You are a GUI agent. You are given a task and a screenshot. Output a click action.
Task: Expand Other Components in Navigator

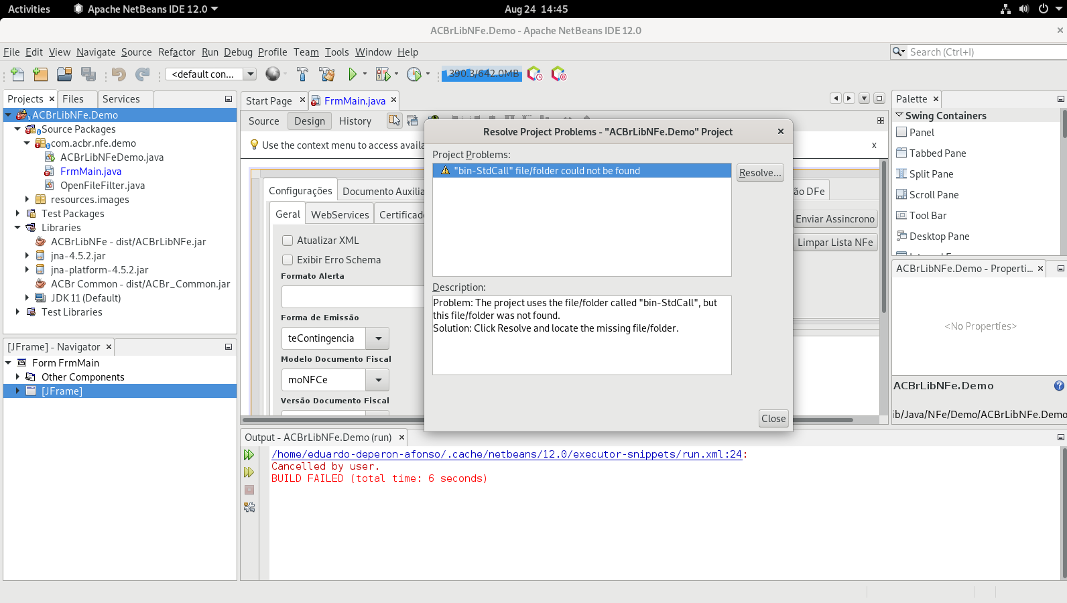17,377
